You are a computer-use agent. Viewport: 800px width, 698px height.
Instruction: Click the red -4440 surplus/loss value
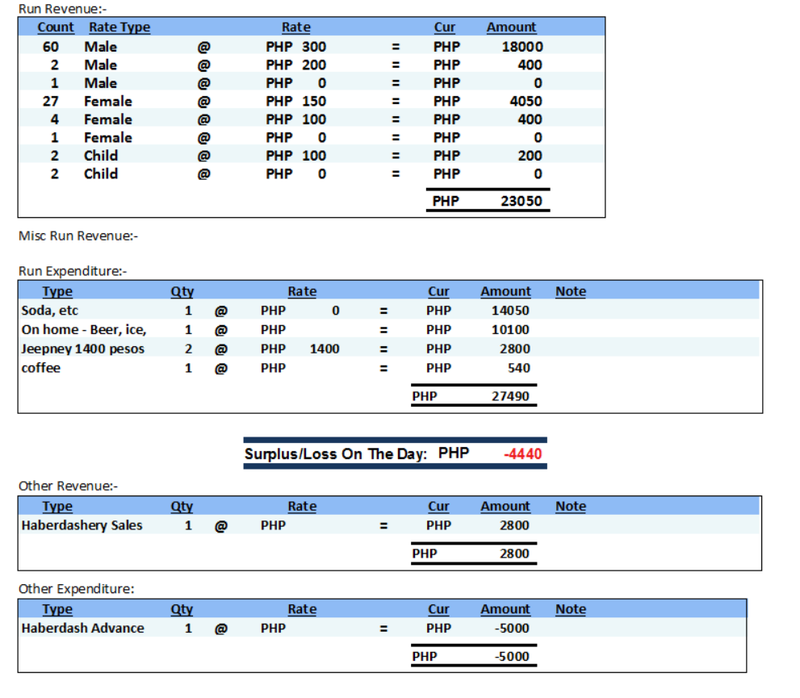tap(522, 454)
